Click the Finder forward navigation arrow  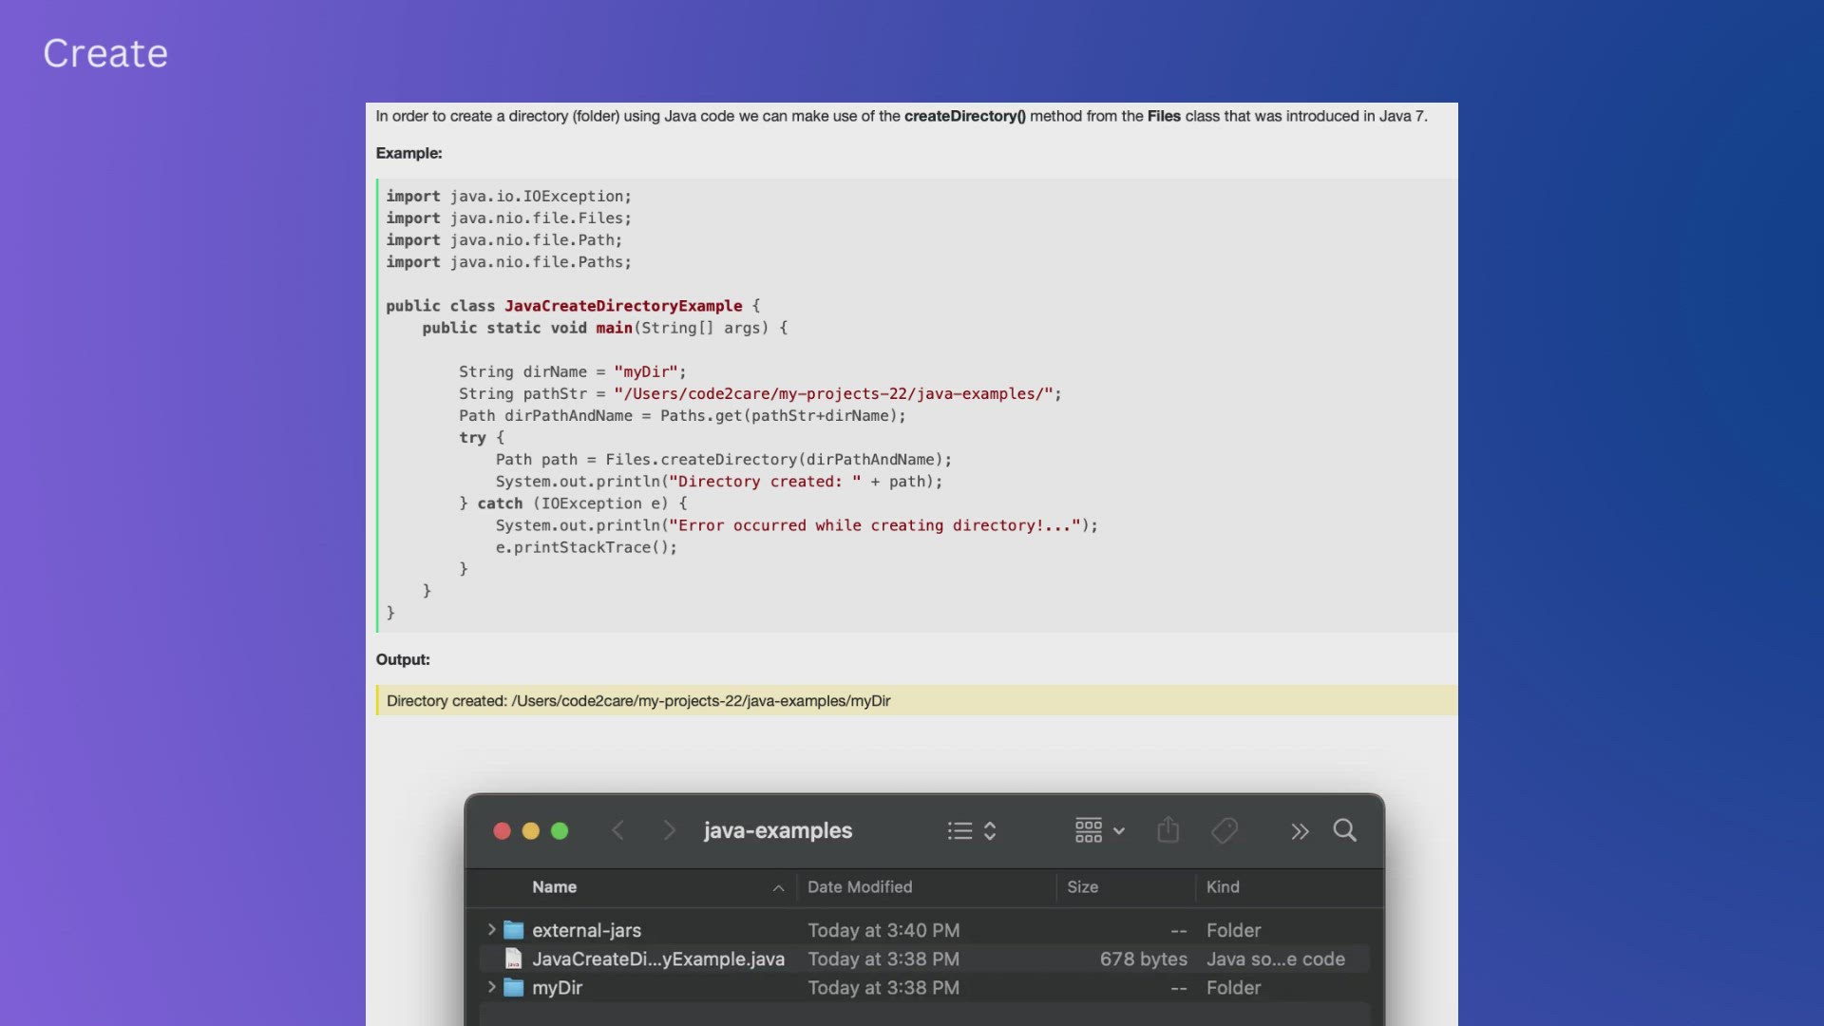tap(670, 831)
